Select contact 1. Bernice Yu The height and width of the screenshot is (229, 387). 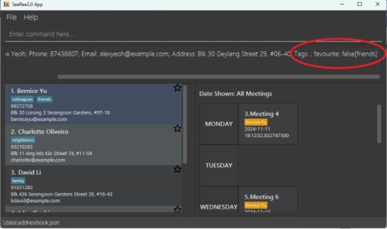coord(93,104)
